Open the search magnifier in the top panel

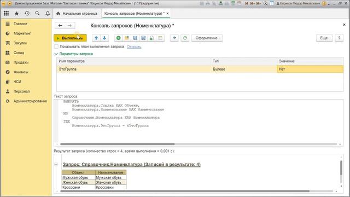click(37, 13)
